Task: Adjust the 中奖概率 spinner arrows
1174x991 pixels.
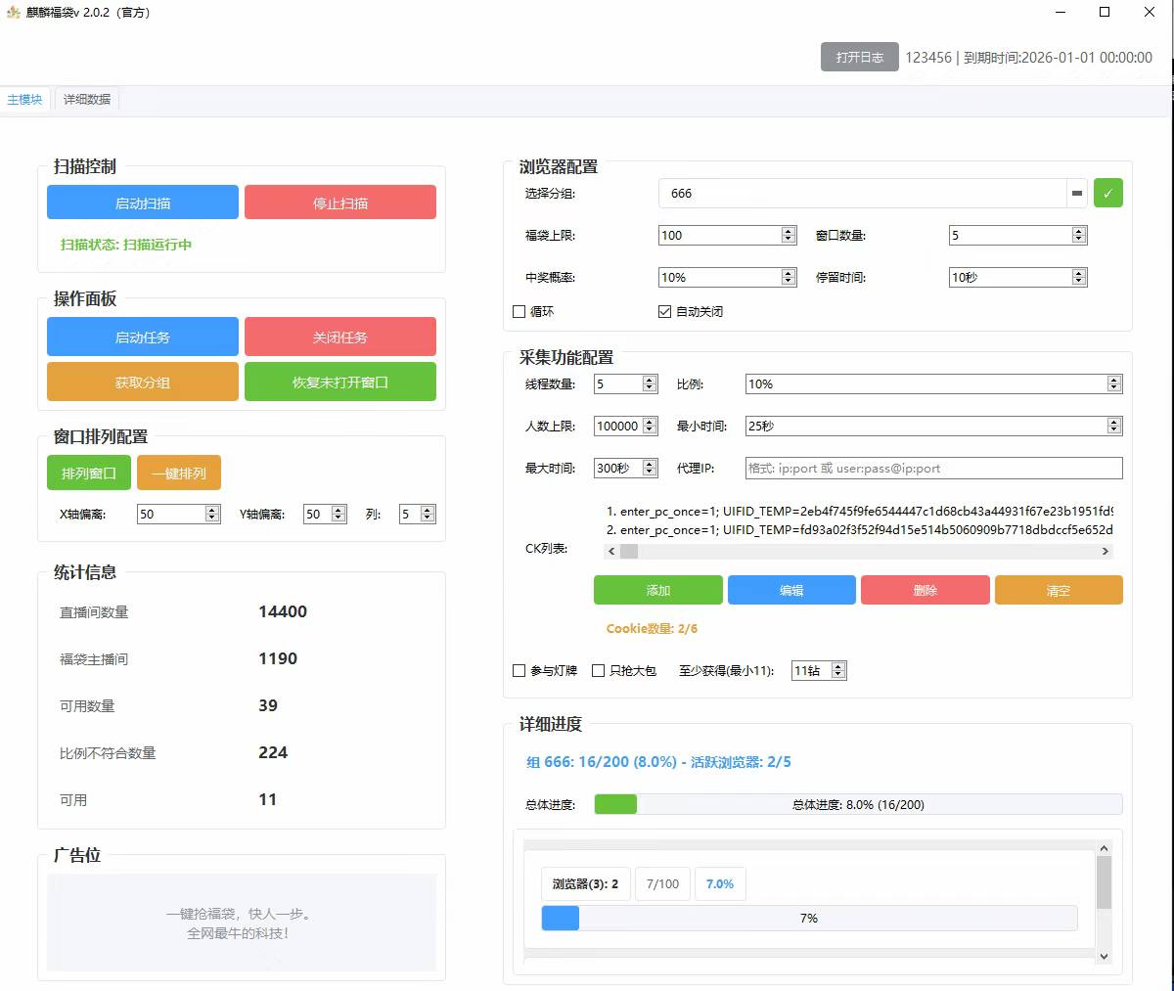Action: pos(789,277)
